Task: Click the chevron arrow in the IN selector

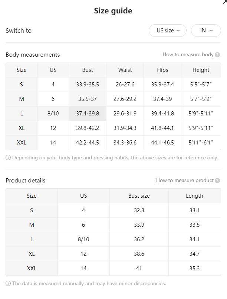Action: coord(211,31)
